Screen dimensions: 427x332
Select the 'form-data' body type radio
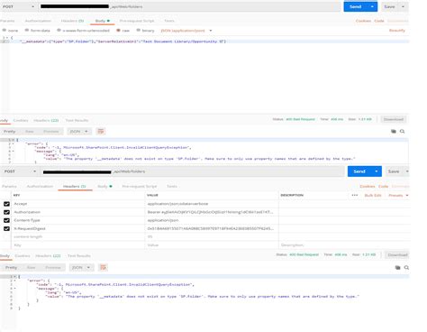(x=27, y=31)
